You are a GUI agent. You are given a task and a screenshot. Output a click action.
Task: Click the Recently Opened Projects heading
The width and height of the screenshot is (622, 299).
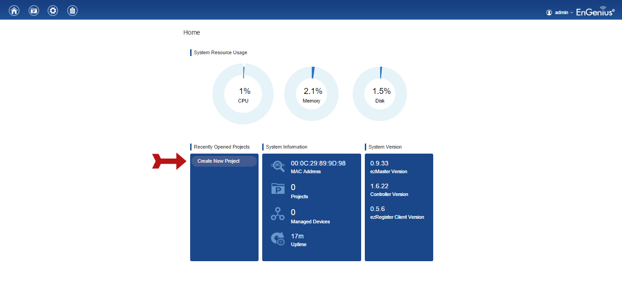[x=222, y=147]
